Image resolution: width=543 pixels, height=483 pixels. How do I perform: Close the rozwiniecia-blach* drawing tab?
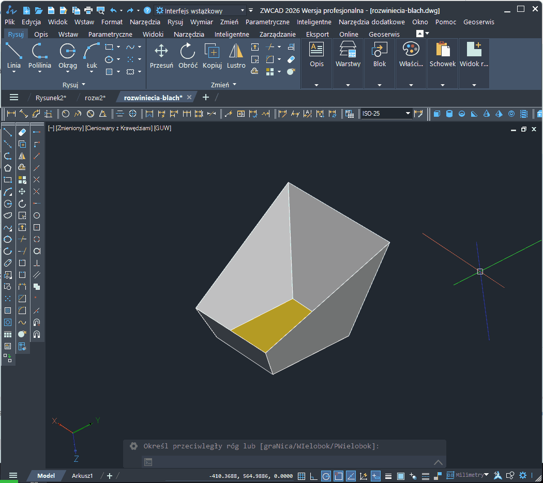[189, 98]
